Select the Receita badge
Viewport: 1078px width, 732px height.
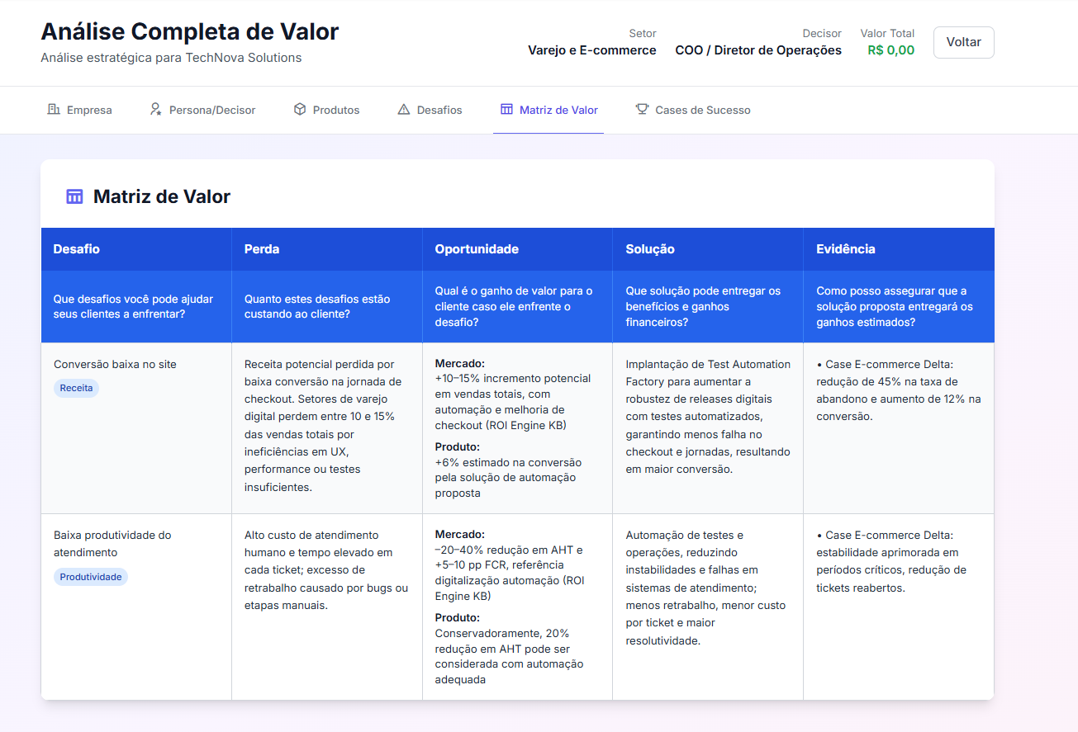coord(76,388)
